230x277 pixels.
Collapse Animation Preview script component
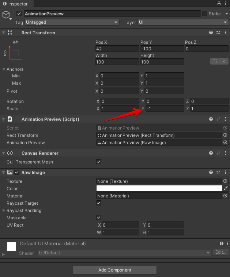point(3,119)
